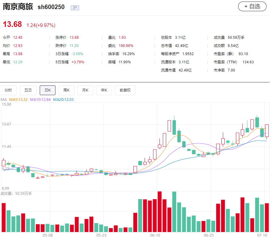Open the 月K chart tab
272x239 pixels.
point(85,90)
